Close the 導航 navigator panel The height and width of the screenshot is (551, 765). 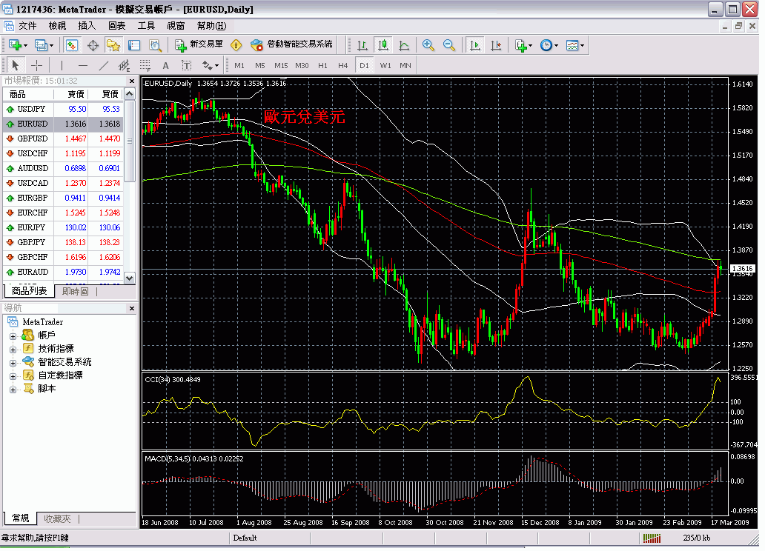click(x=132, y=309)
